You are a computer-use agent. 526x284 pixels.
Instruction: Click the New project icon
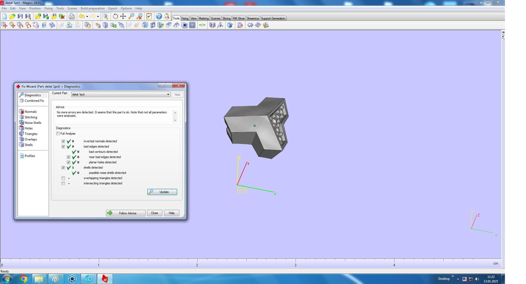(4, 16)
